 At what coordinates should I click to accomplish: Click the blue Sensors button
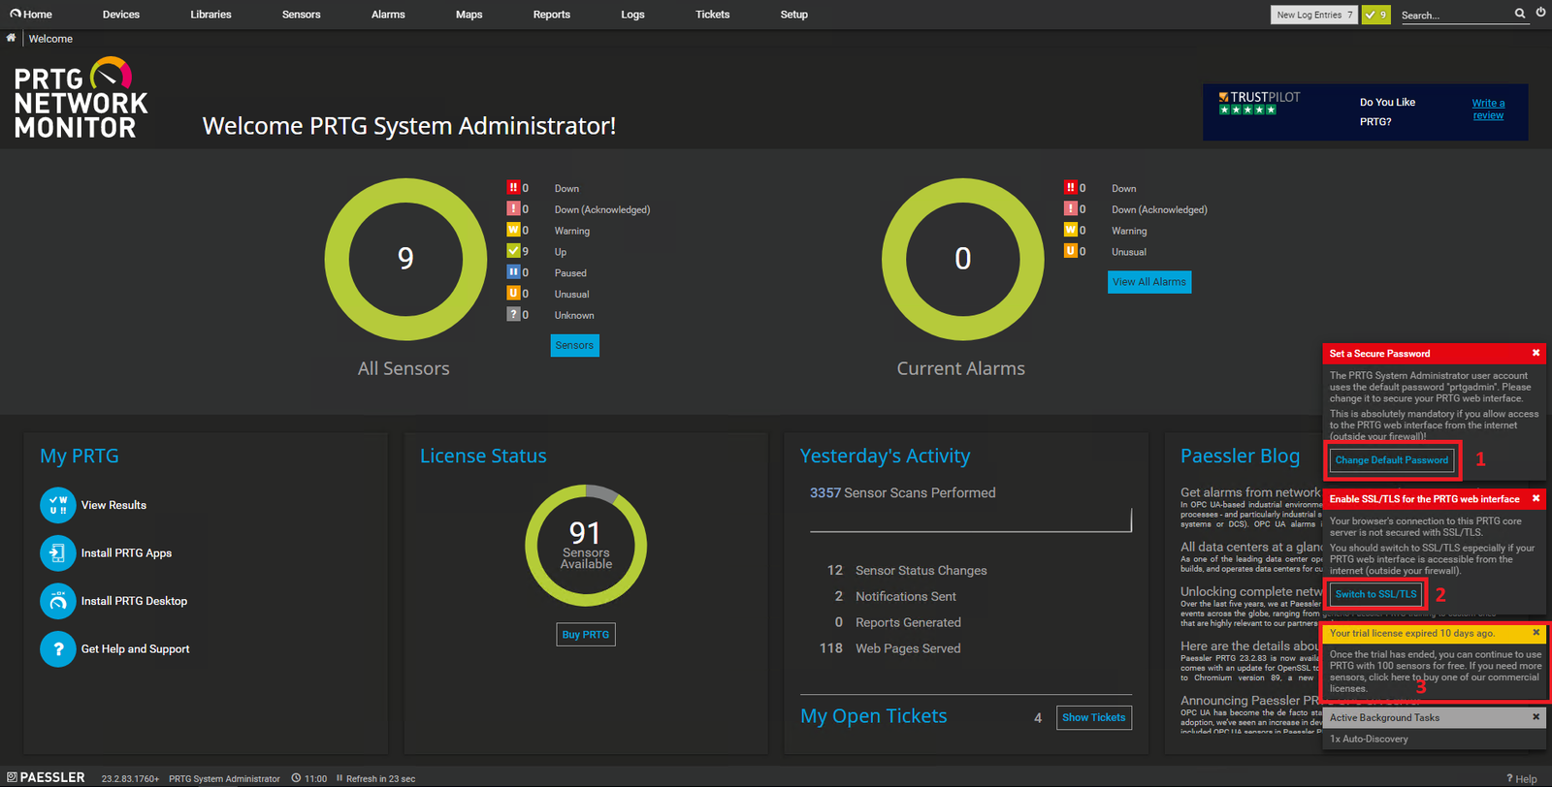574,345
